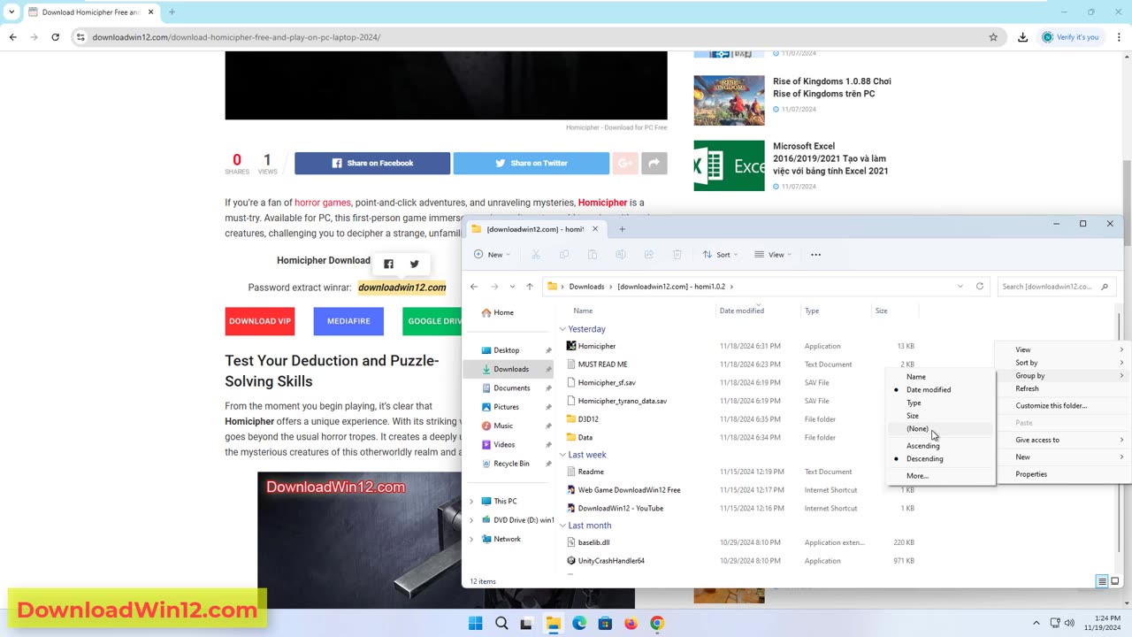Viewport: 1132px width, 637px height.
Task: Click the DOWNLOAD VIP button
Action: (x=260, y=321)
